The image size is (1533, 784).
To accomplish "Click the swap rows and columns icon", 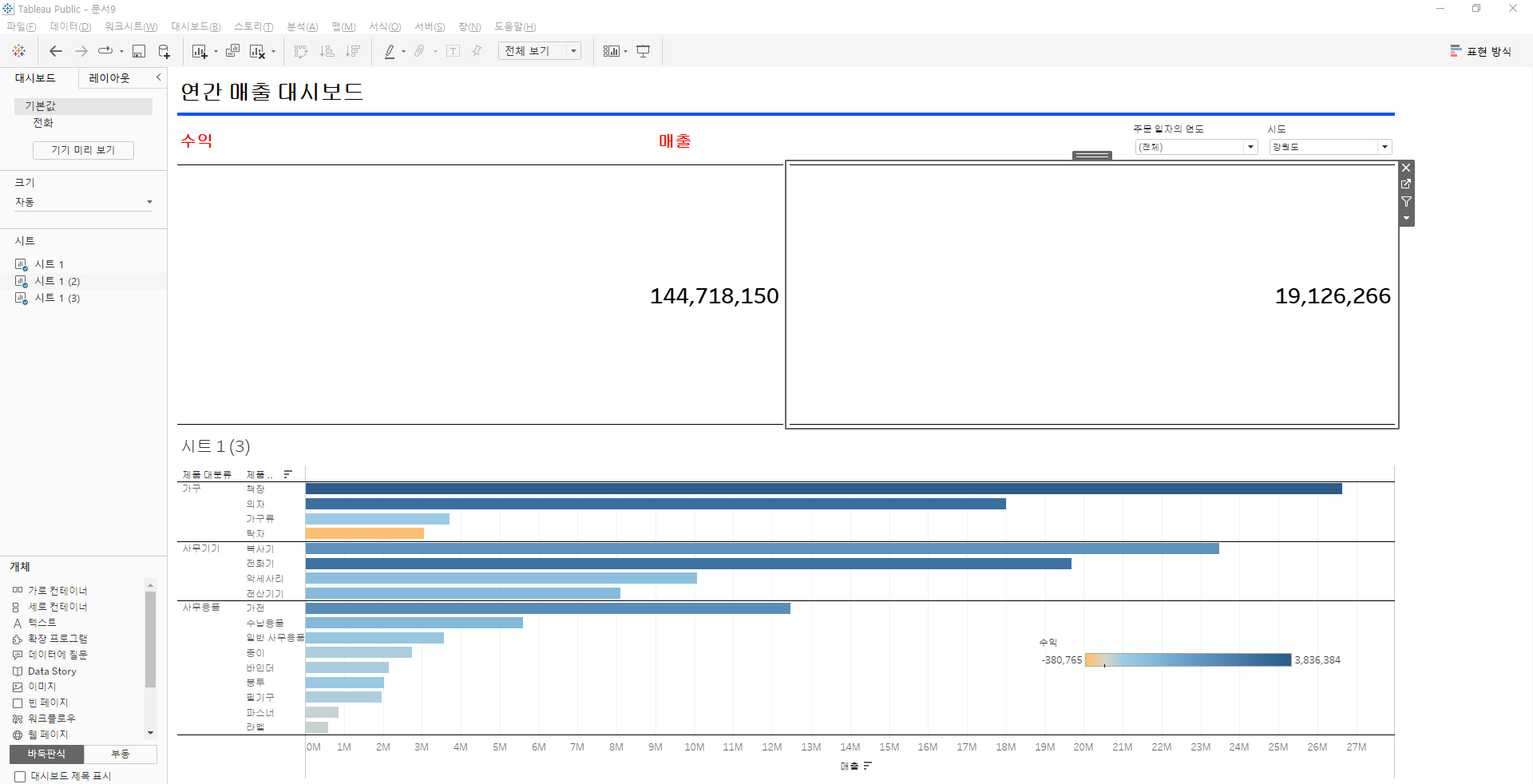I will tap(300, 51).
